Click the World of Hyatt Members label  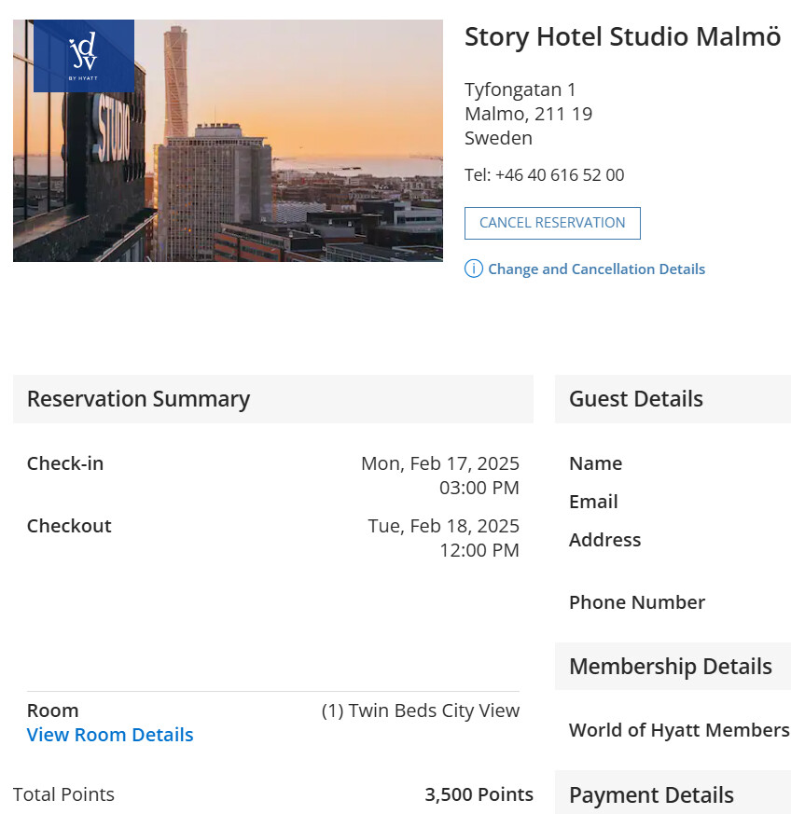pos(679,730)
